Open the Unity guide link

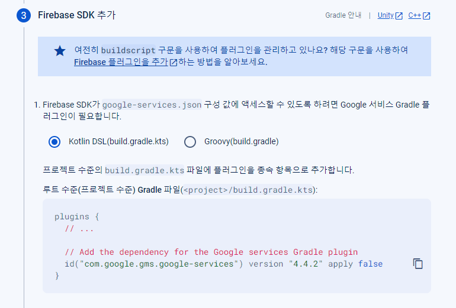click(386, 15)
